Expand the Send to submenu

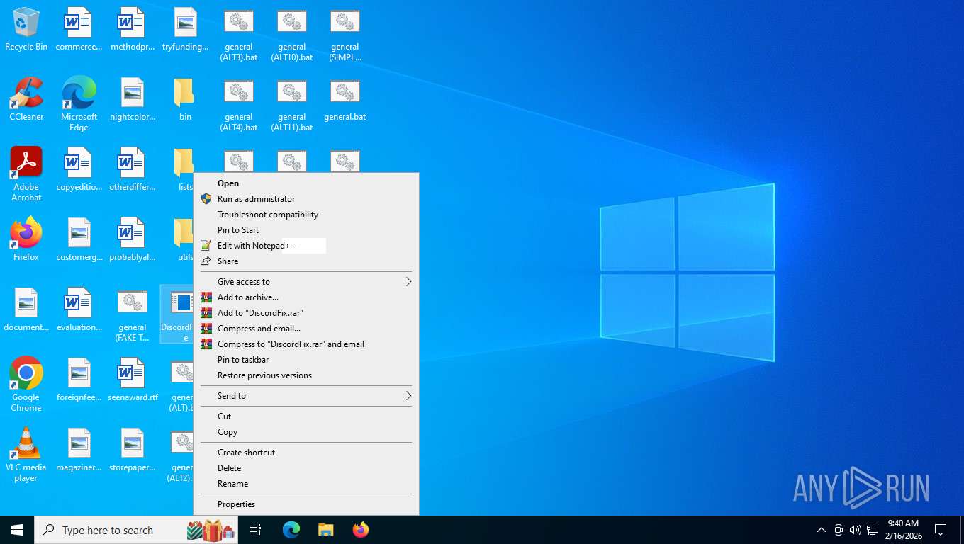point(306,396)
